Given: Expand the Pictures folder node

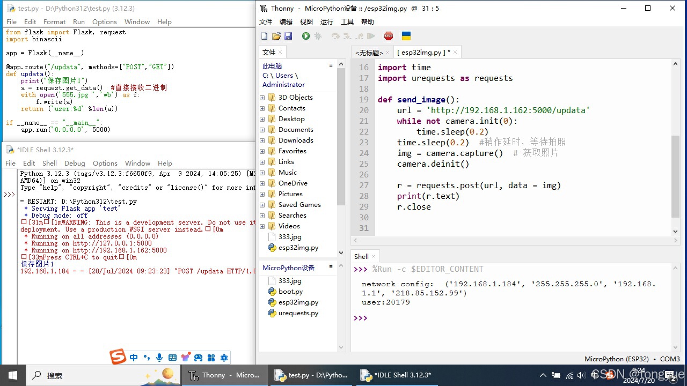Looking at the screenshot, I should coord(262,194).
